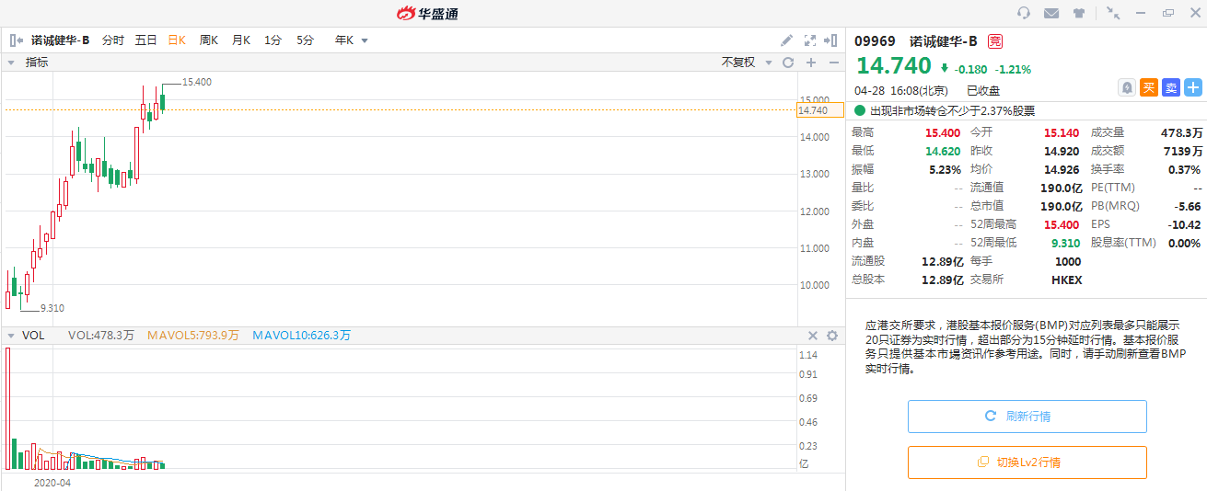
Task: Collapse the left sidebar panel
Action: (16, 40)
